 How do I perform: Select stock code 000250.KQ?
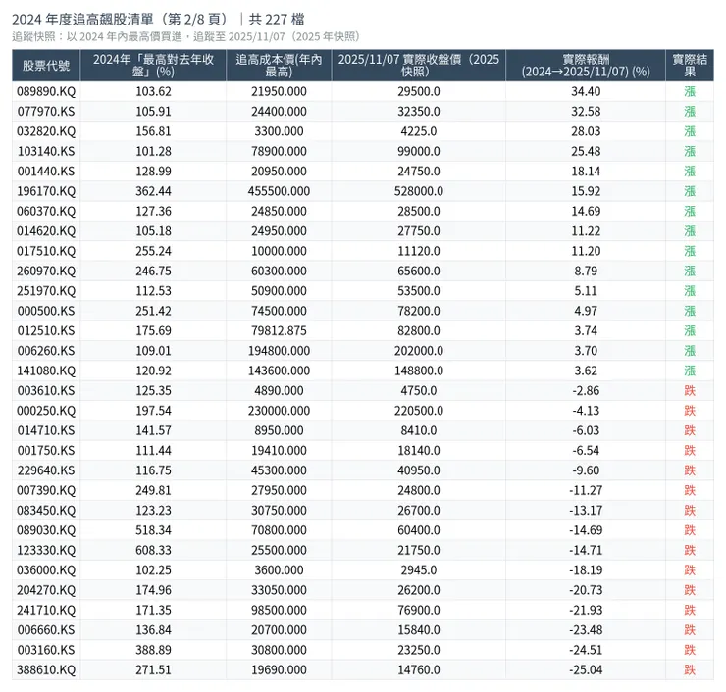pyautogui.click(x=46, y=411)
